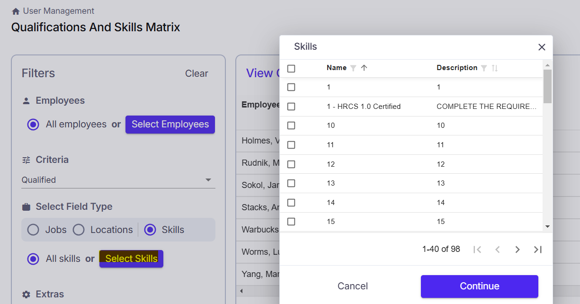Viewport: 580px width, 304px height.
Task: Click the 1-40 of 98 pagination text
Action: (441, 249)
